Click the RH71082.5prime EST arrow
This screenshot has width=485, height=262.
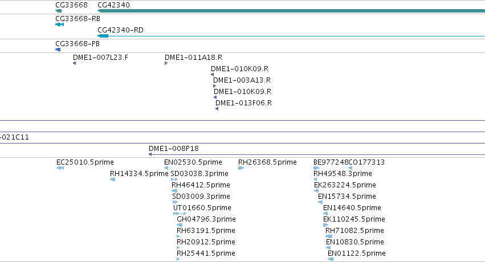329,236
